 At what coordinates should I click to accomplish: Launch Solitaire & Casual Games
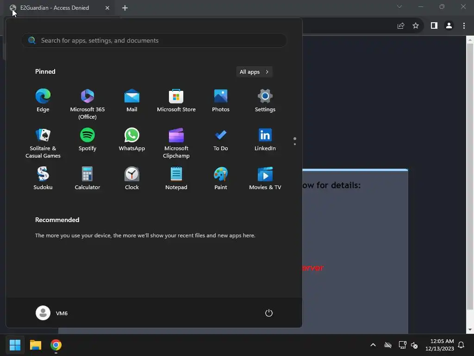pyautogui.click(x=43, y=143)
